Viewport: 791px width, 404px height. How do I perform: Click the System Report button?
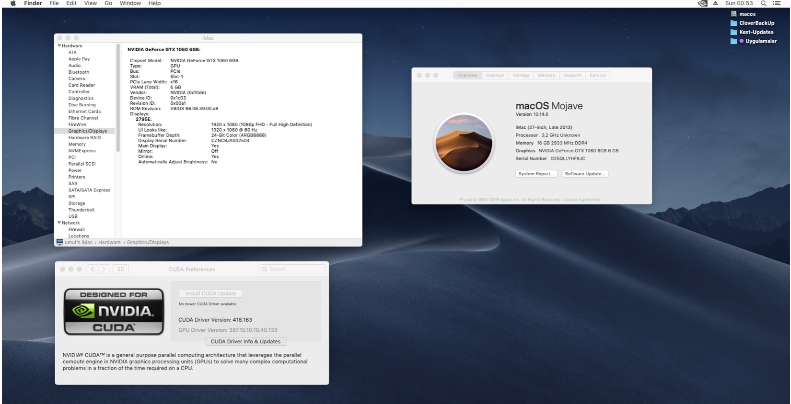click(x=536, y=174)
